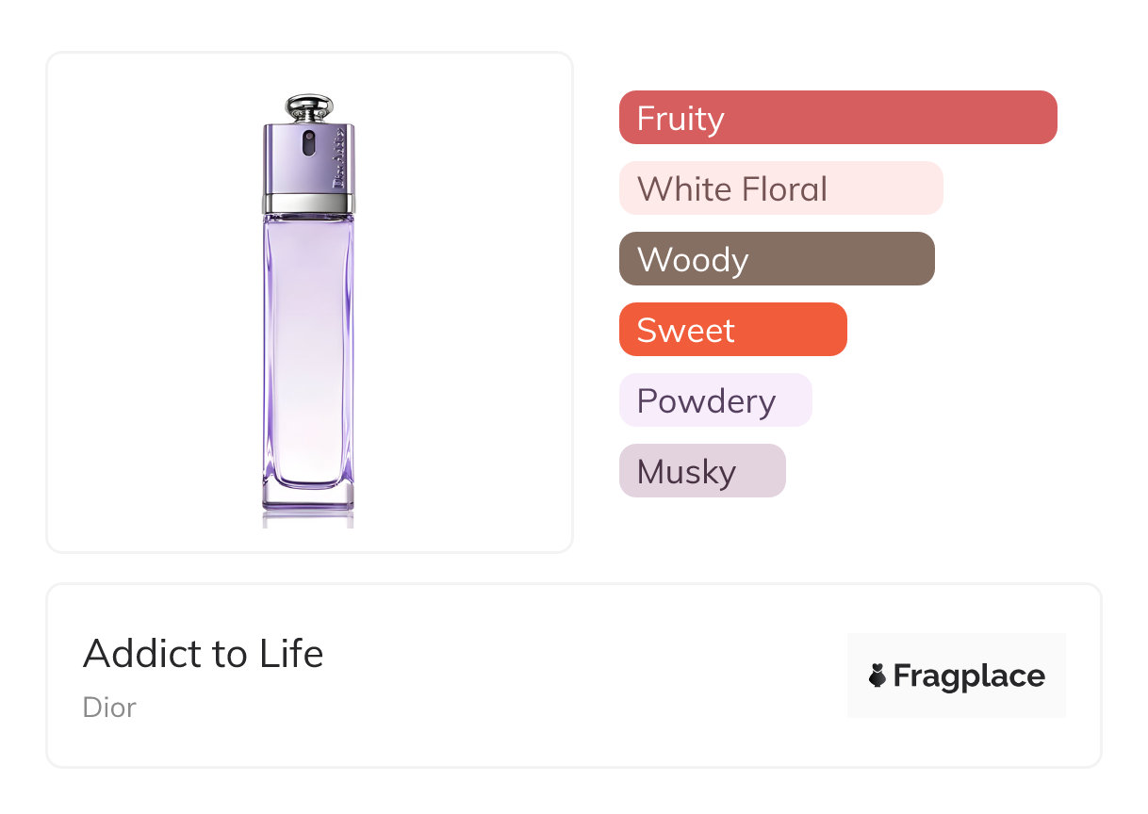This screenshot has width=1148, height=814.
Task: Select the lavender Powdery accord bar
Action: pos(714,400)
